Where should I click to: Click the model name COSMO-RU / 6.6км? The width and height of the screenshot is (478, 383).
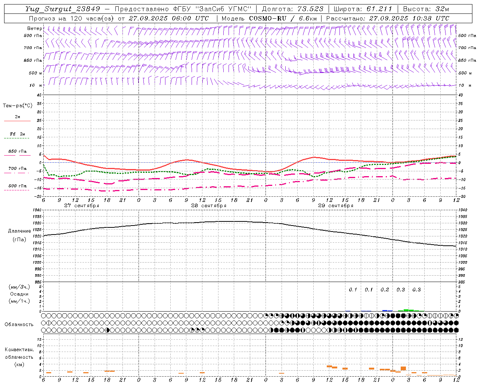(283, 18)
